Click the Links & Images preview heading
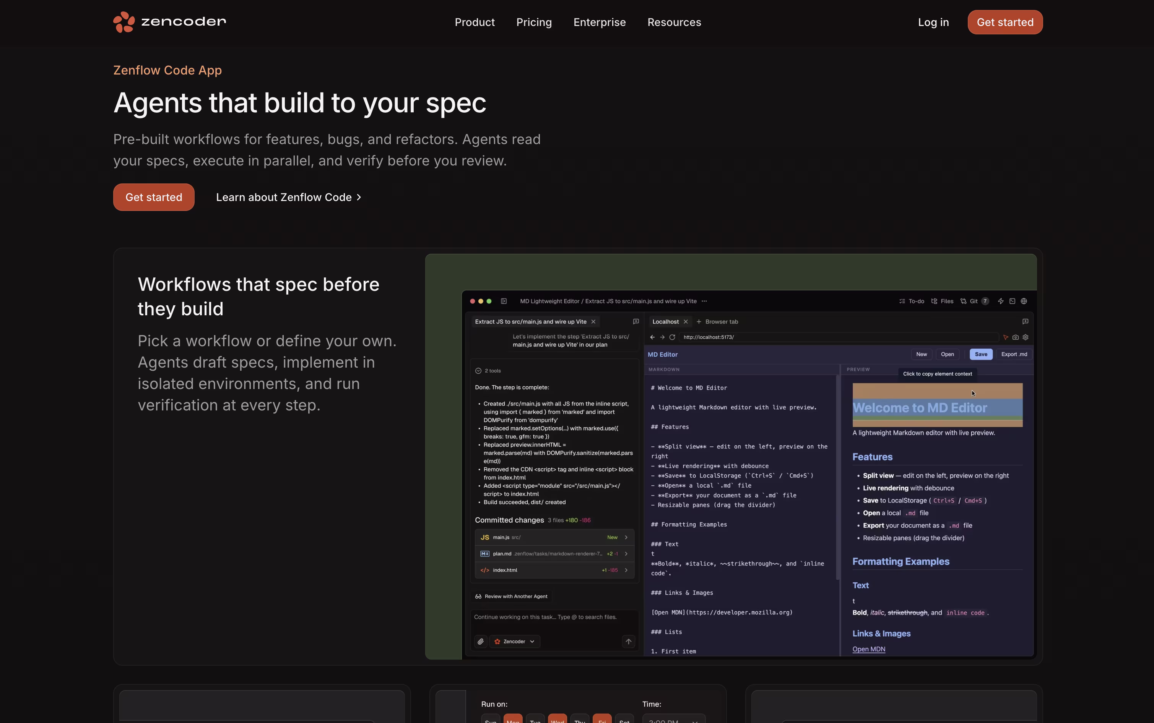This screenshot has height=723, width=1154. [x=881, y=634]
